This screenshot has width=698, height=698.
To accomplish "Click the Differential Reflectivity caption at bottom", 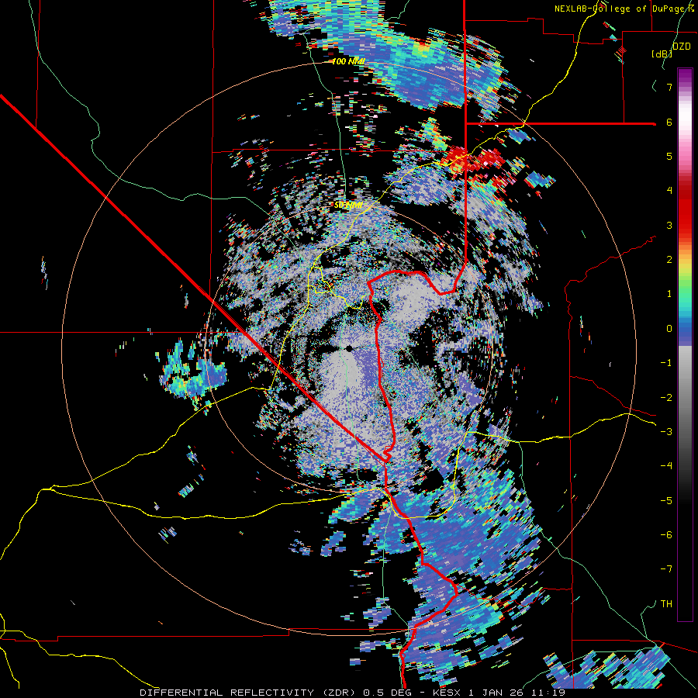I will pyautogui.click(x=353, y=693).
